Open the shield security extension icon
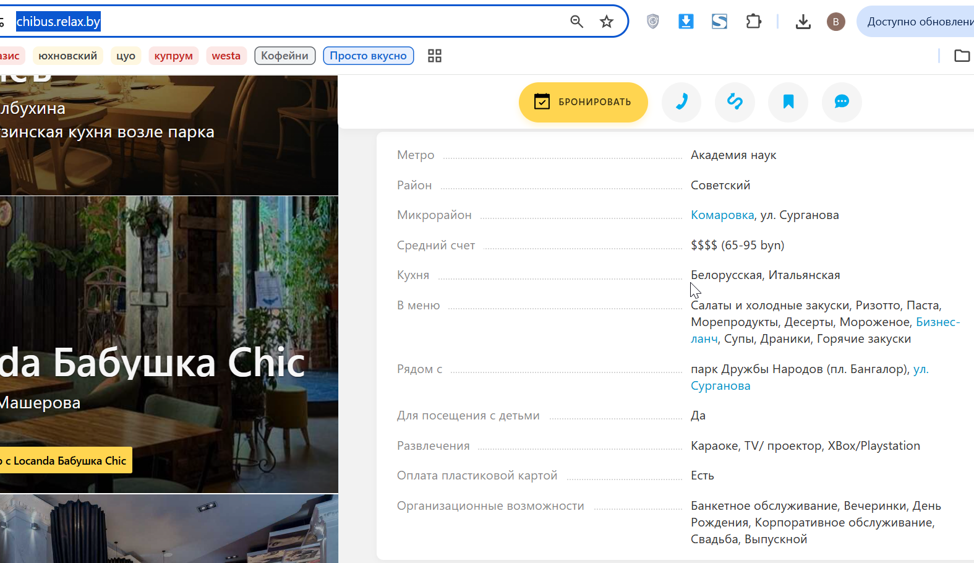This screenshot has width=974, height=563. (x=652, y=22)
